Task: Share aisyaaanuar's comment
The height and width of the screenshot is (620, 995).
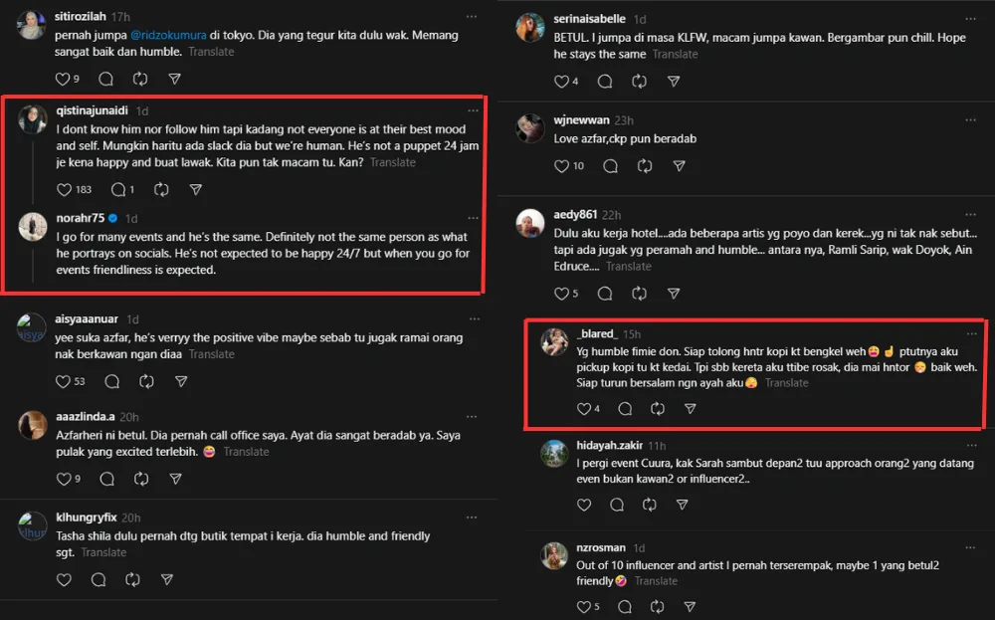Action: pos(180,381)
